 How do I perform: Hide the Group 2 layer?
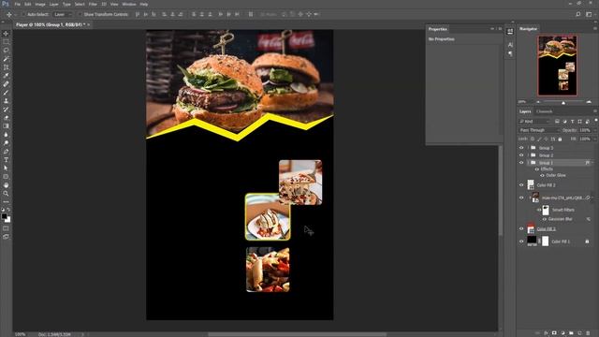click(x=521, y=155)
